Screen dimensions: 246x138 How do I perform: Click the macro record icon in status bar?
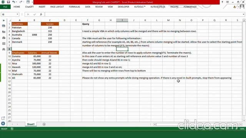12,129
